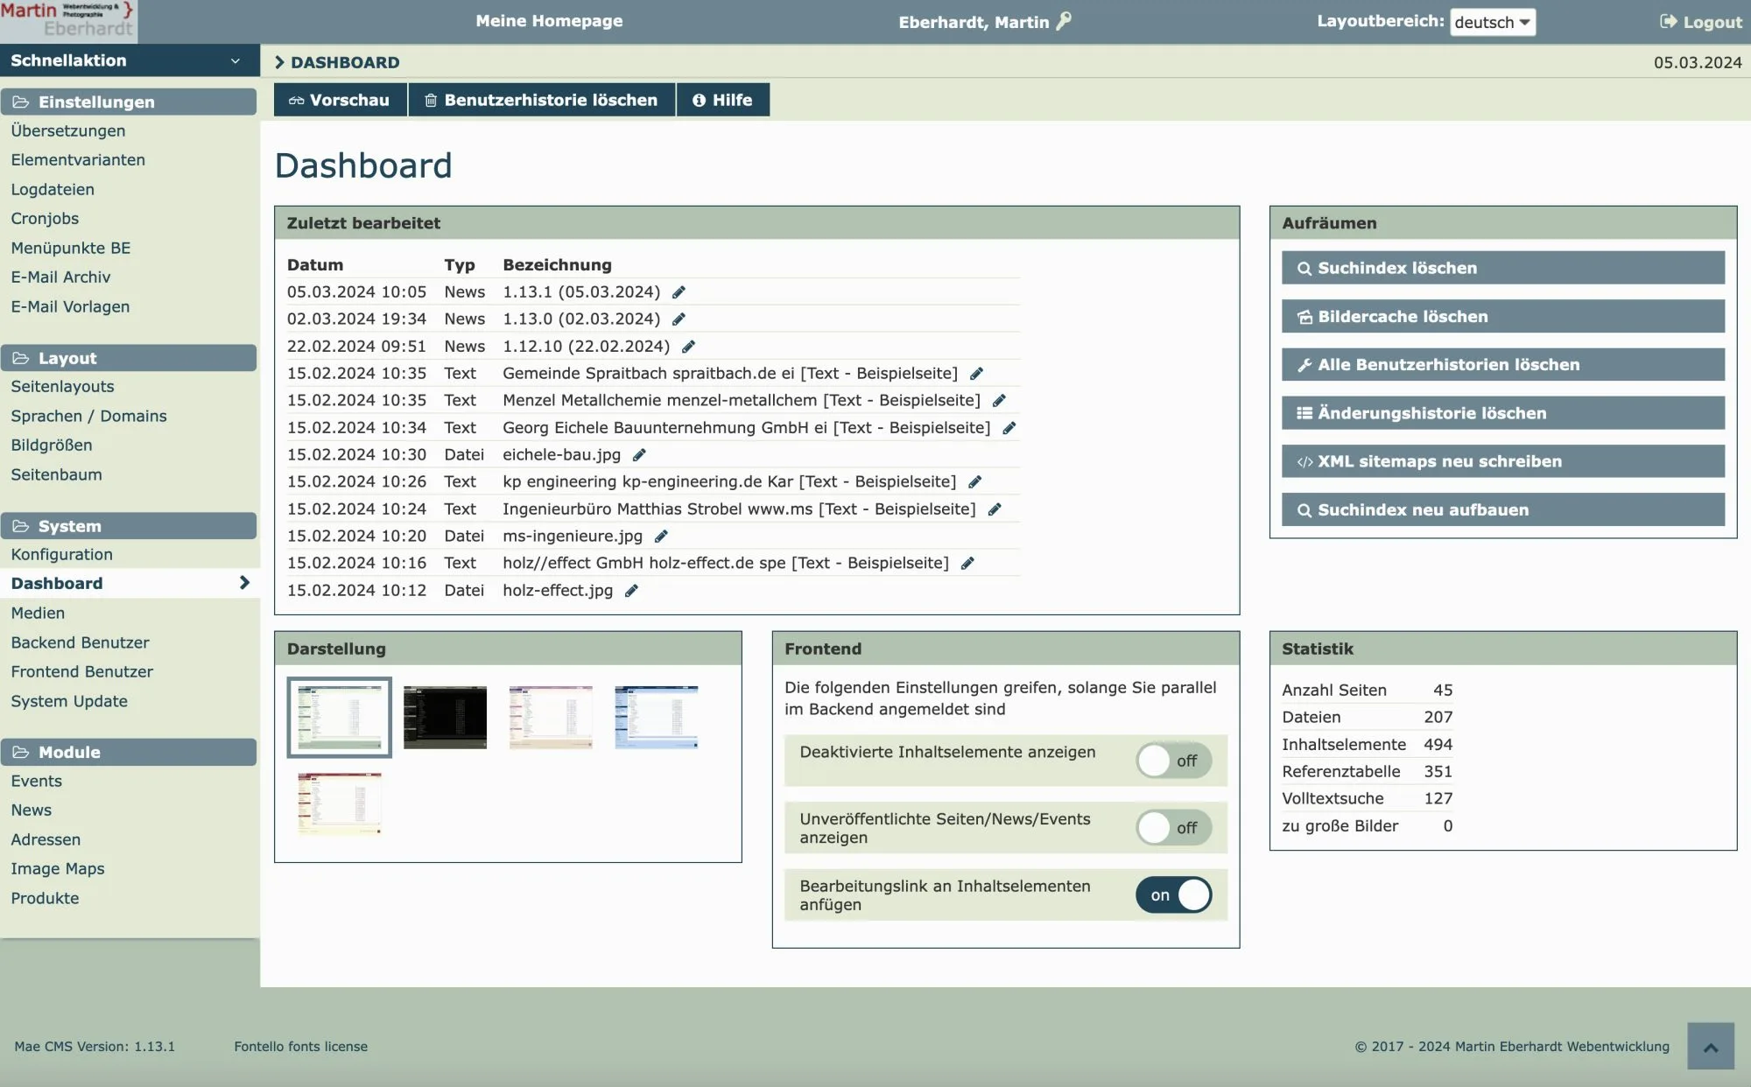Click pencil icon next to 1.13.1 news entry

tap(679, 292)
